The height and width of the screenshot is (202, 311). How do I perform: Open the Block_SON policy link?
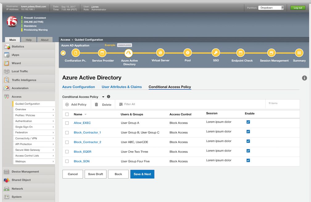tap(81, 161)
